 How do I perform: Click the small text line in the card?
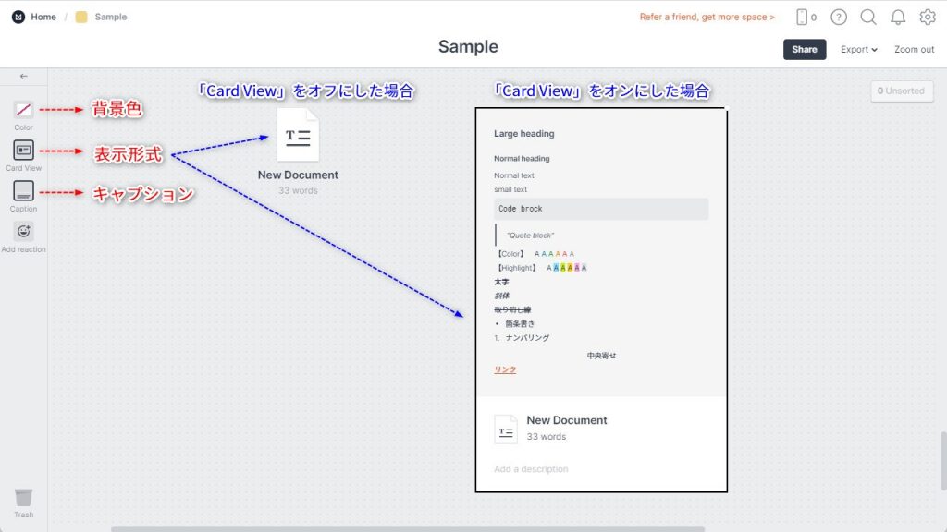click(x=510, y=189)
